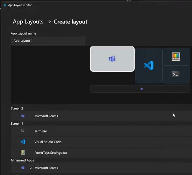This screenshot has width=192, height=175.
Task: Click the Terminal icon in the Screen 1 list
Action: coord(23,131)
